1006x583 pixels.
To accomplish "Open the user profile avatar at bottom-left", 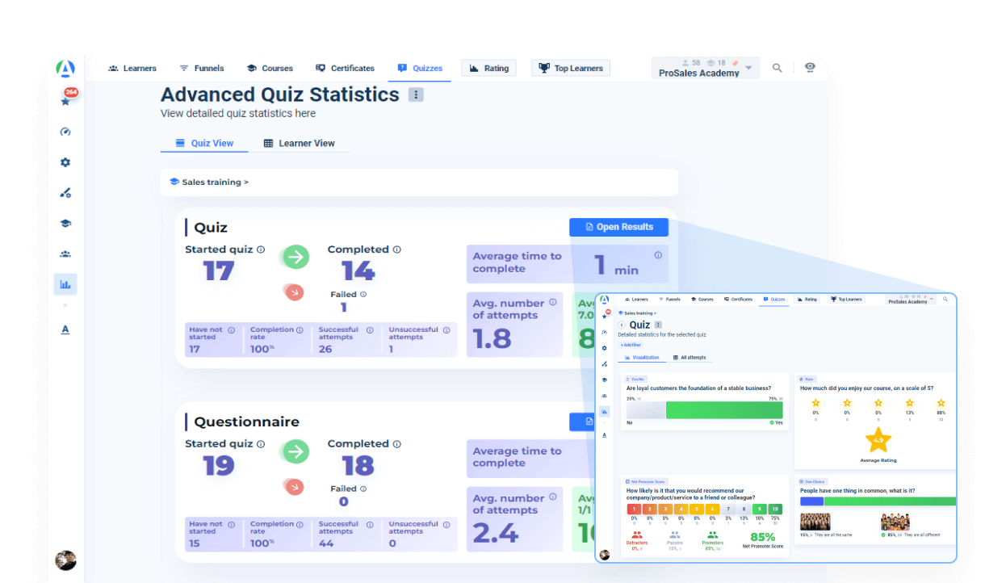I will tap(65, 560).
